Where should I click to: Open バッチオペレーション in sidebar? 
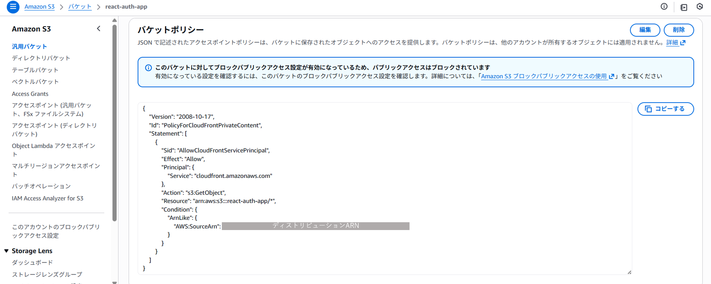[x=41, y=186]
